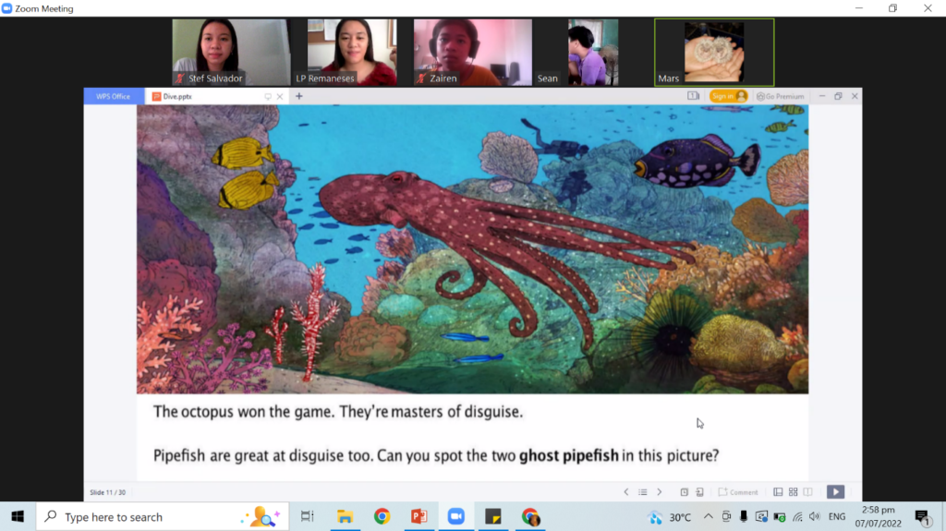
Task: Click the Meet Now camera tray icon
Action: click(726, 516)
